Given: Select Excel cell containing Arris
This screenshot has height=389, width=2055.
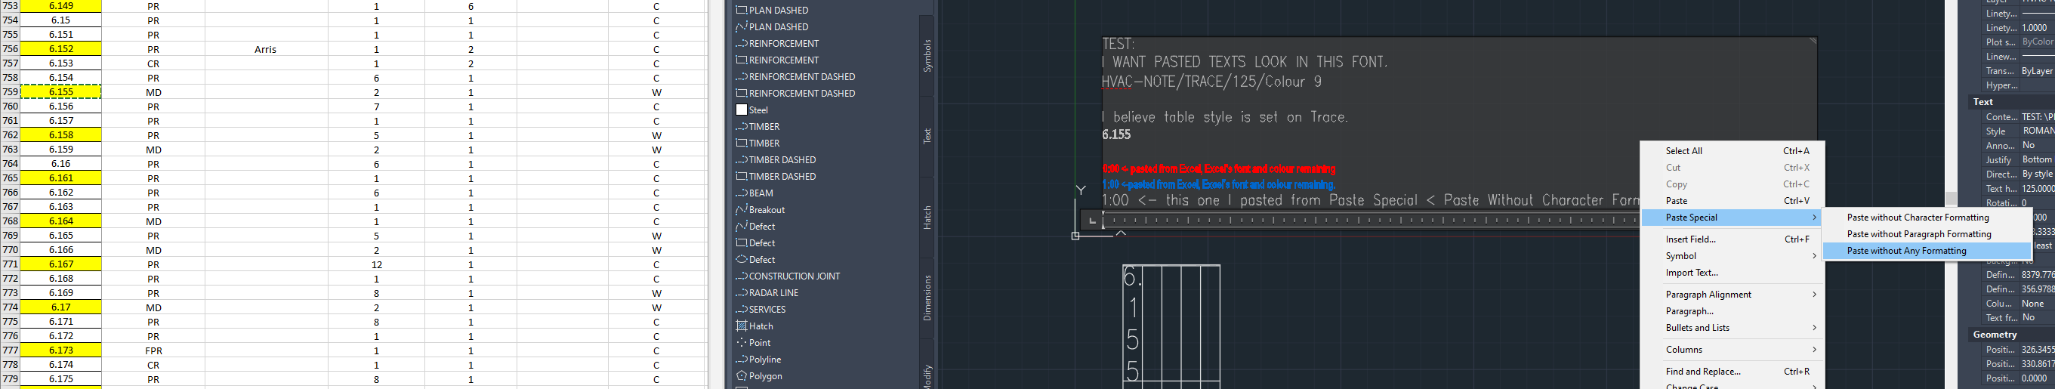Looking at the screenshot, I should tap(266, 49).
